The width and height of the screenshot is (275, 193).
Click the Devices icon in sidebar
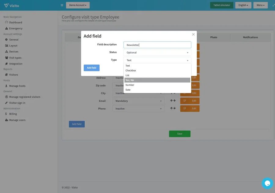pos(6,52)
